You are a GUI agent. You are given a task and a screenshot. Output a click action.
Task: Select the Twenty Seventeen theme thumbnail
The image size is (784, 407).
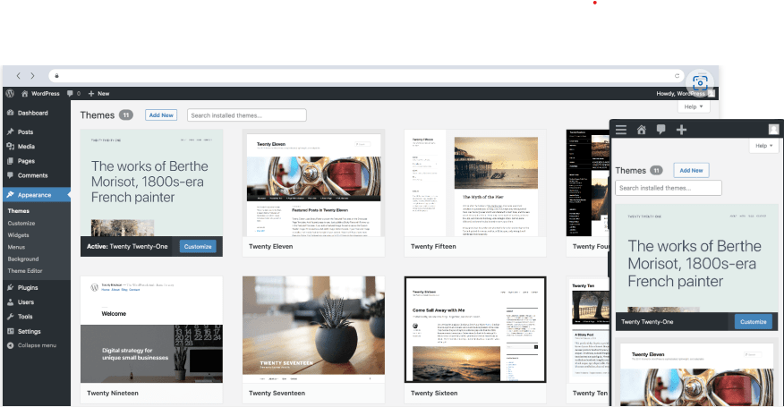(313, 329)
